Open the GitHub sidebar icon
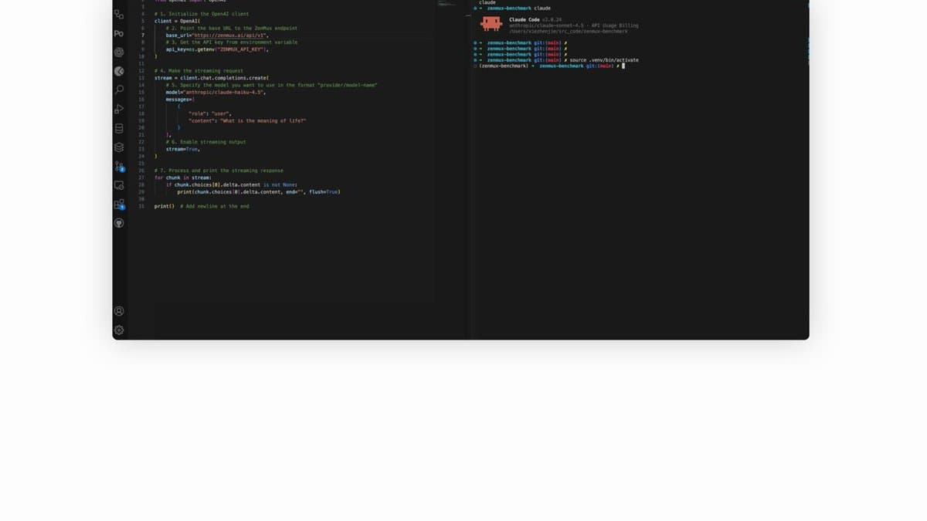This screenshot has width=927, height=521. pos(119,223)
